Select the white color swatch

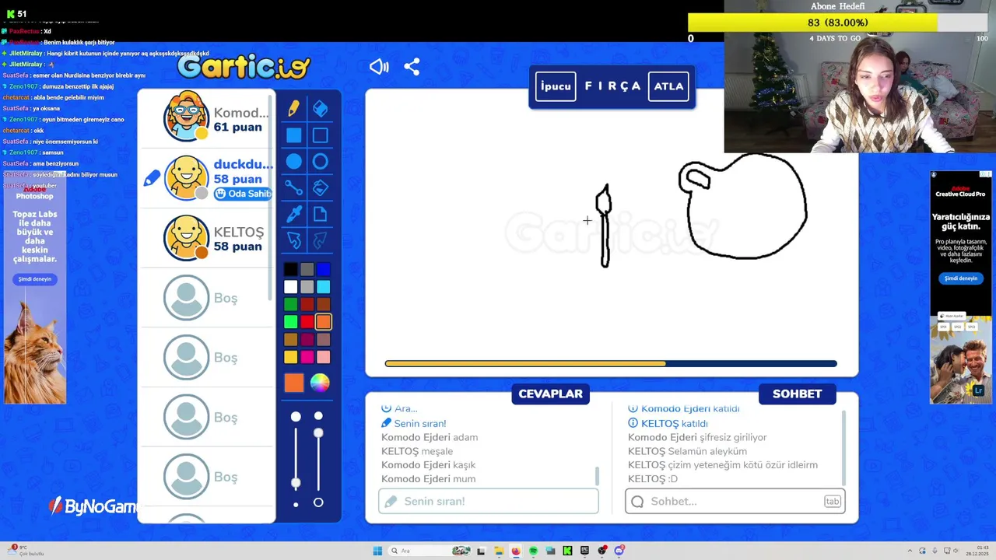[290, 287]
